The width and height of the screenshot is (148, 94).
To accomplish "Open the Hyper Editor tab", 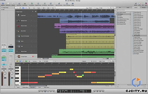I will [x=47, y=87].
